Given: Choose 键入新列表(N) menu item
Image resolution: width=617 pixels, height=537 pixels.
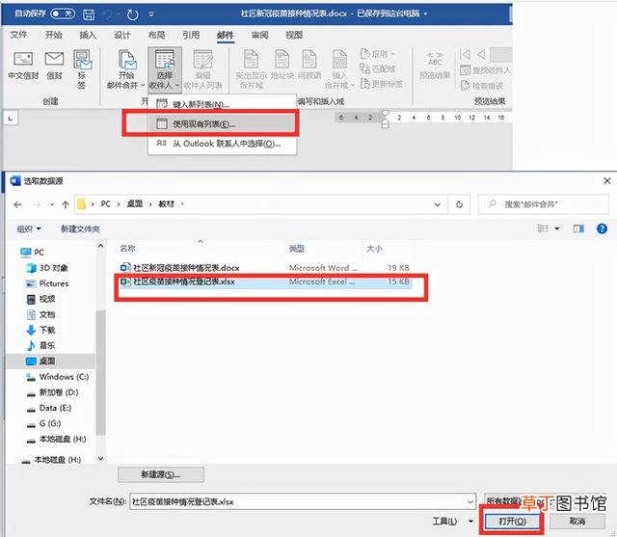Looking at the screenshot, I should pos(222,104).
